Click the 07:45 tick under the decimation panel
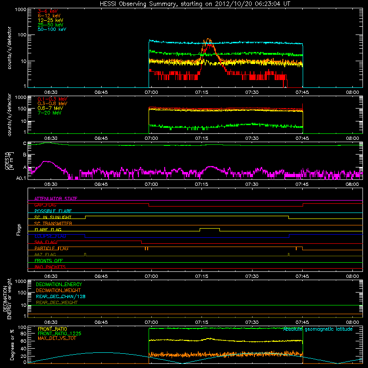 tap(302, 322)
